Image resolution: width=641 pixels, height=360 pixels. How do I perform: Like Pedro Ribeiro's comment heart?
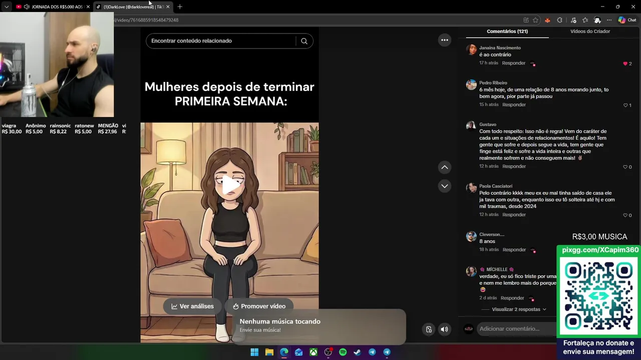coord(625,105)
